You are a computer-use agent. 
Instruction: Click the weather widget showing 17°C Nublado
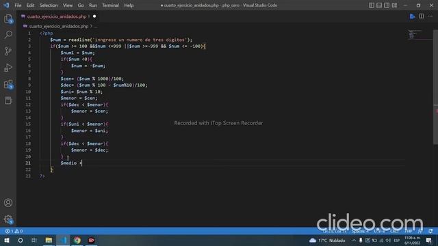[x=327, y=240]
